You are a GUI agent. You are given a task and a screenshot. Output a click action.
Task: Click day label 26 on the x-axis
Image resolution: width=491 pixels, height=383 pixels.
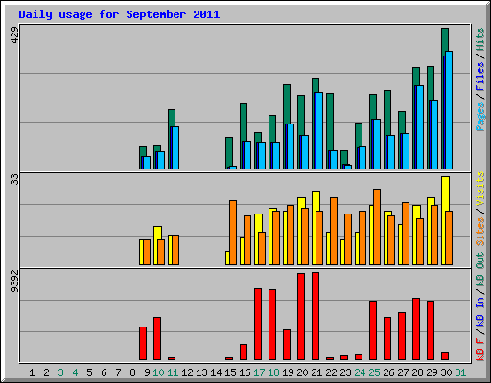tap(388, 372)
